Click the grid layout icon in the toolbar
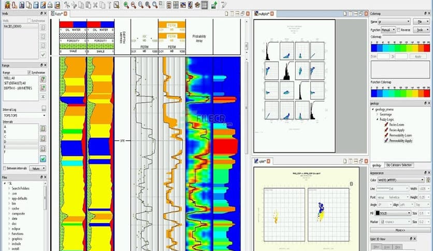 (204, 5)
